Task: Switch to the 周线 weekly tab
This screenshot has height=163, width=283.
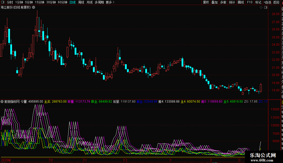Action: 81,2
